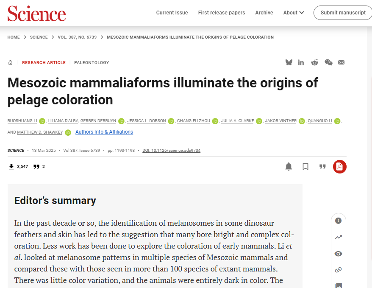
Task: Go to First release papers
Action: coord(222,13)
